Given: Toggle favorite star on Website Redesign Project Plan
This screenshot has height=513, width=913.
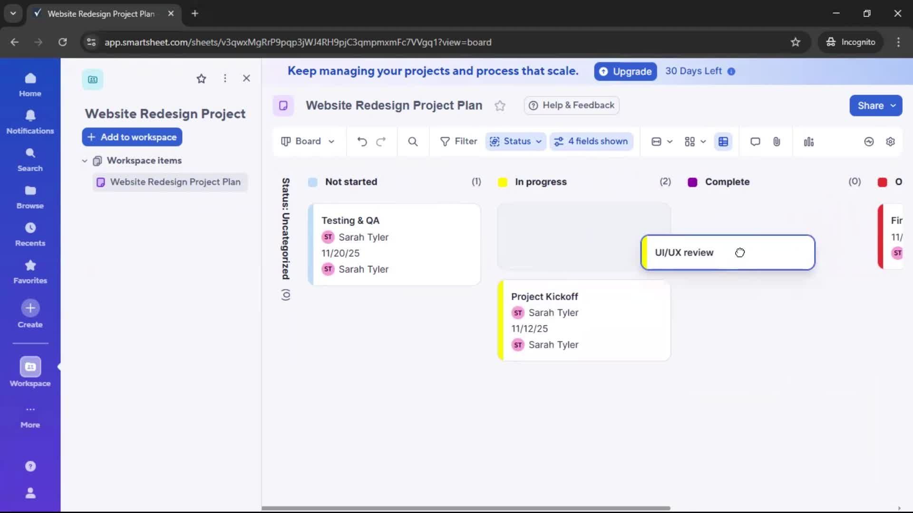Looking at the screenshot, I should (x=500, y=105).
